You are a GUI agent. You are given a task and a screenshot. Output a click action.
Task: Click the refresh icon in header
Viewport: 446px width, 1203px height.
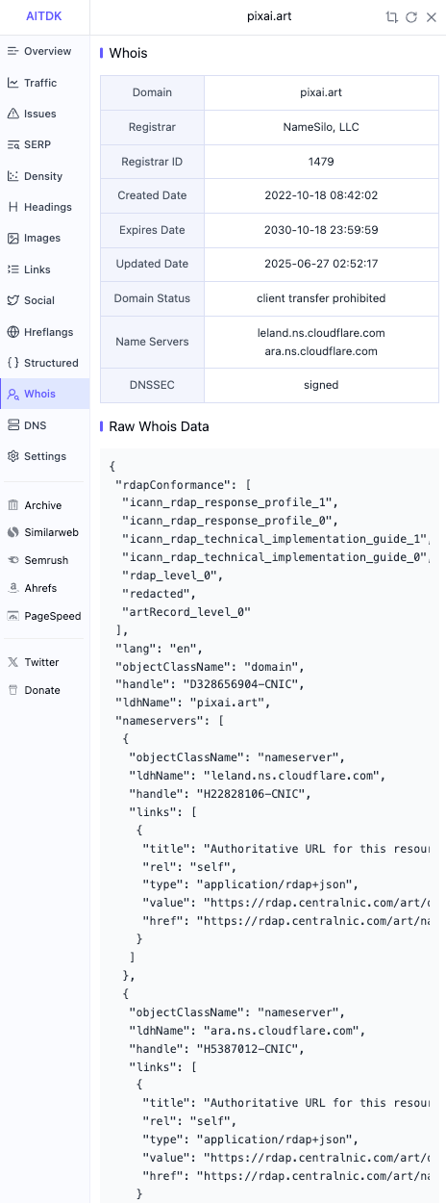(411, 17)
